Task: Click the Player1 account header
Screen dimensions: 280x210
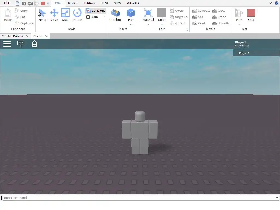Action: [x=242, y=44]
